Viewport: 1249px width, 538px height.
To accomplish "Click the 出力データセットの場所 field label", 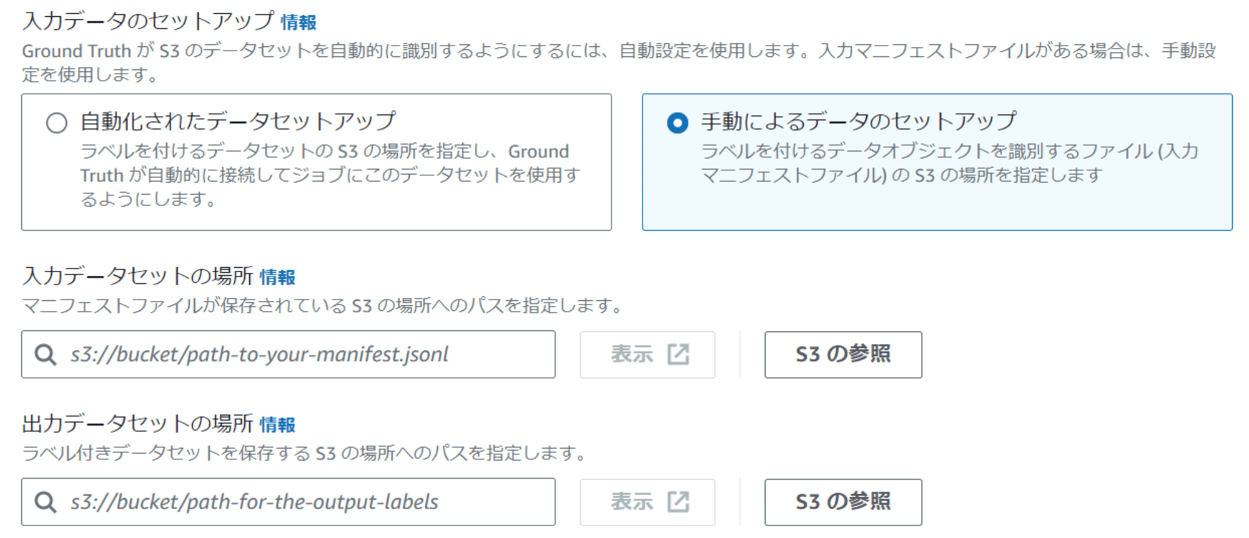I will (x=137, y=424).
